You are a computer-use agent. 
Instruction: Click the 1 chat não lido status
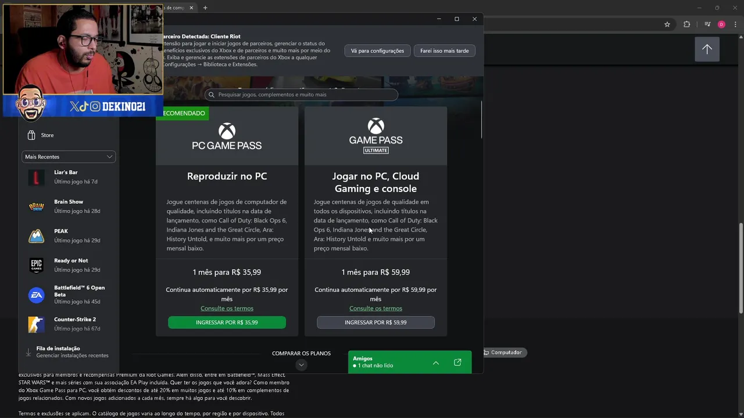373,366
